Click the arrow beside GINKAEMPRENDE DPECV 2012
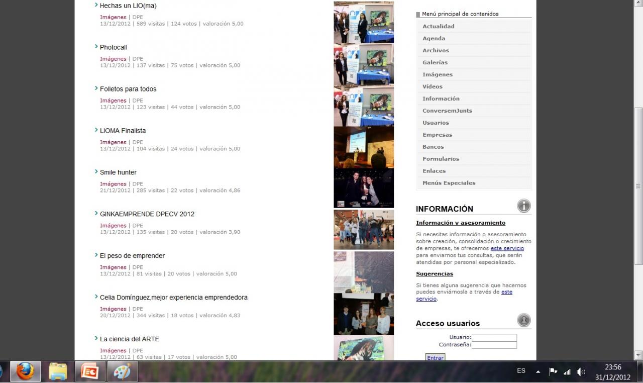 pos(96,214)
